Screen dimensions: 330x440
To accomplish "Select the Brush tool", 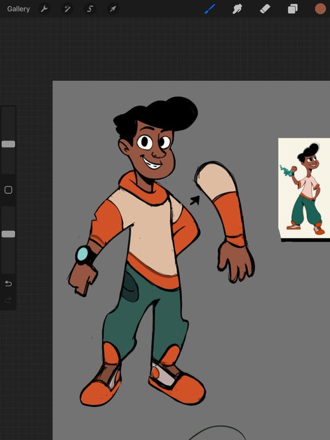I will pos(210,9).
